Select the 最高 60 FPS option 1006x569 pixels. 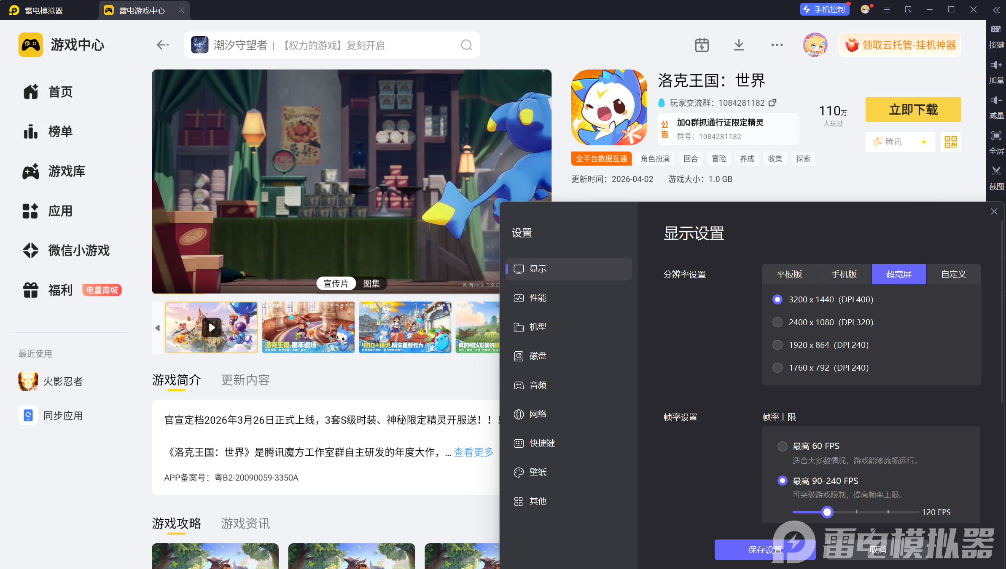782,446
